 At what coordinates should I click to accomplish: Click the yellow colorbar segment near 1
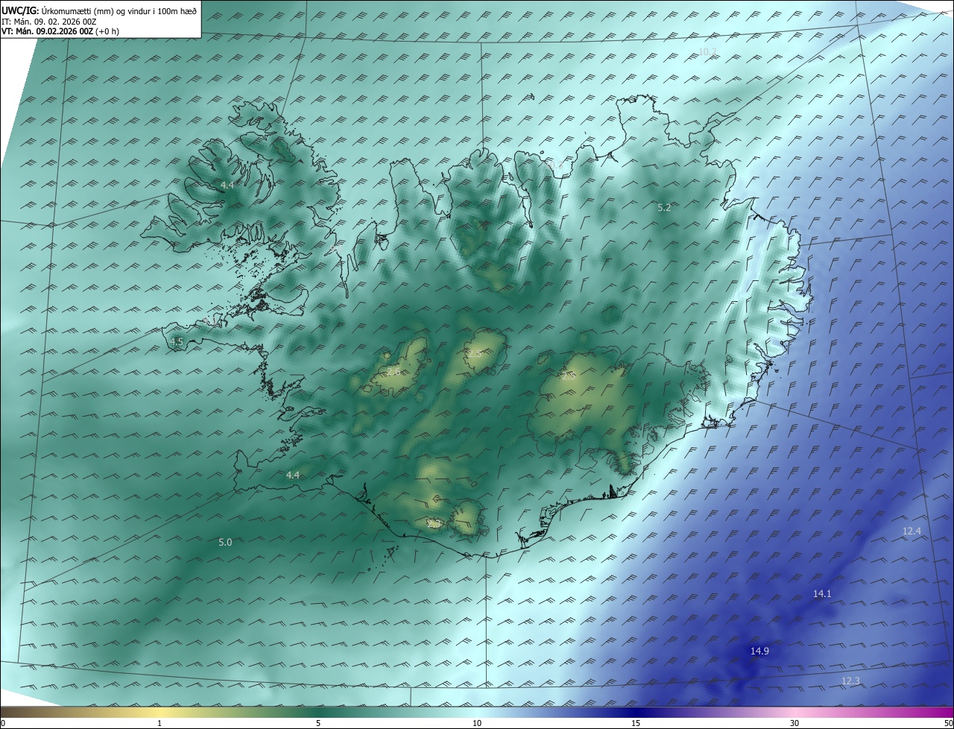point(160,712)
